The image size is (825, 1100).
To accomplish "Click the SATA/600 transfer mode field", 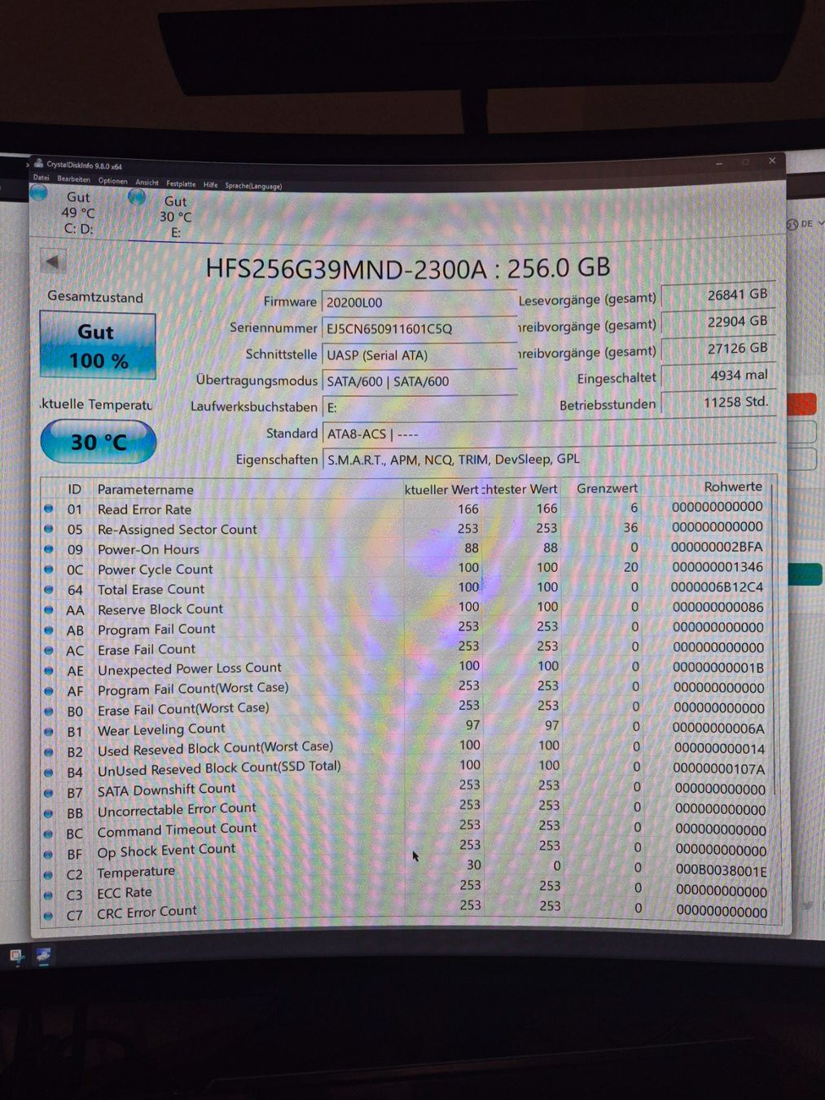I will point(419,381).
